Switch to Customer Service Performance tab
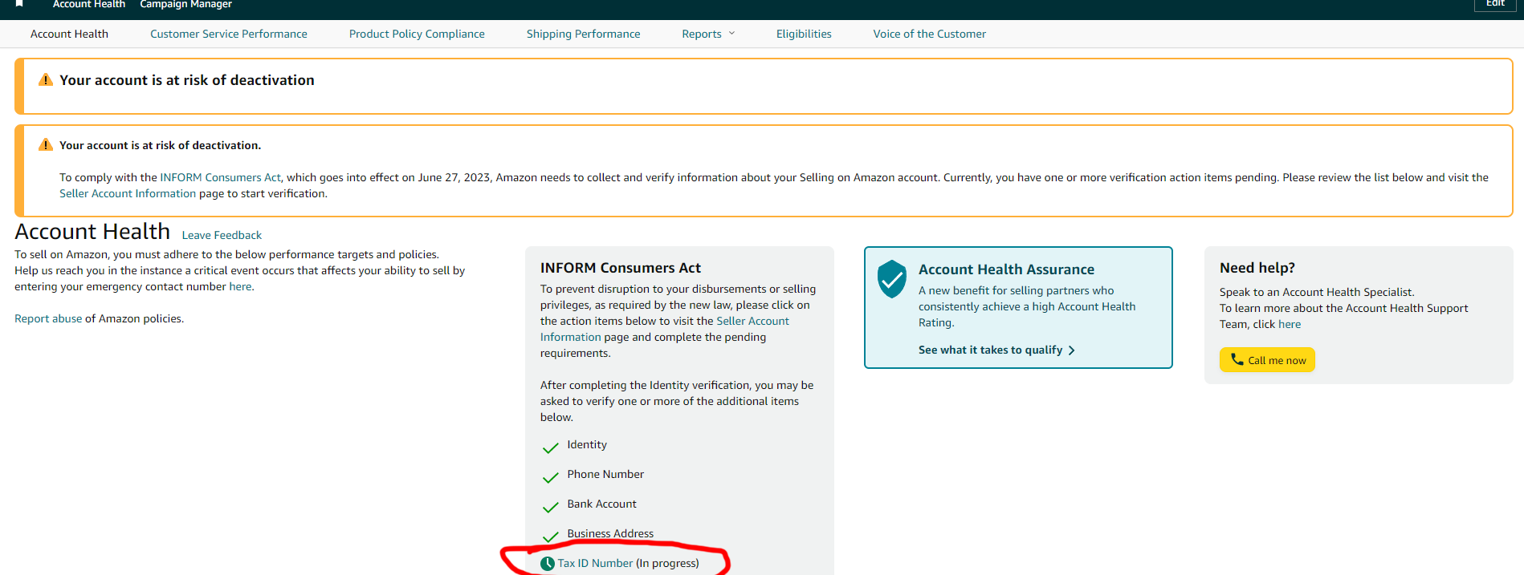Viewport: 1524px width, 575px height. coord(229,34)
